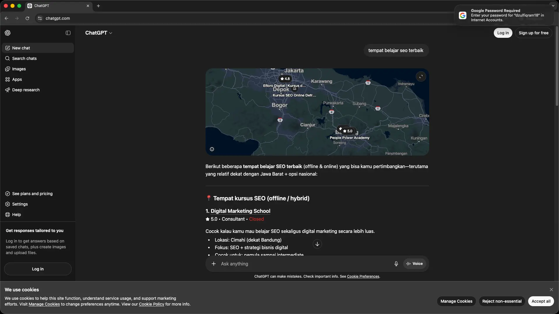Click map info icon
The width and height of the screenshot is (559, 314).
click(x=212, y=149)
